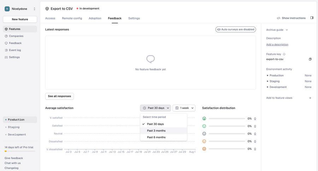318x171 pixels.
Task: Click the very dissatisfied count link 0
Action: coord(255,149)
